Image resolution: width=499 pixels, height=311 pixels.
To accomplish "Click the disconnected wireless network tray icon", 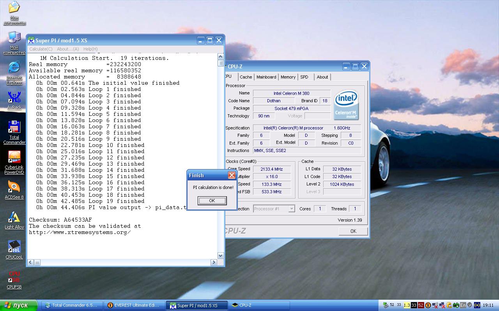I will [x=435, y=305].
